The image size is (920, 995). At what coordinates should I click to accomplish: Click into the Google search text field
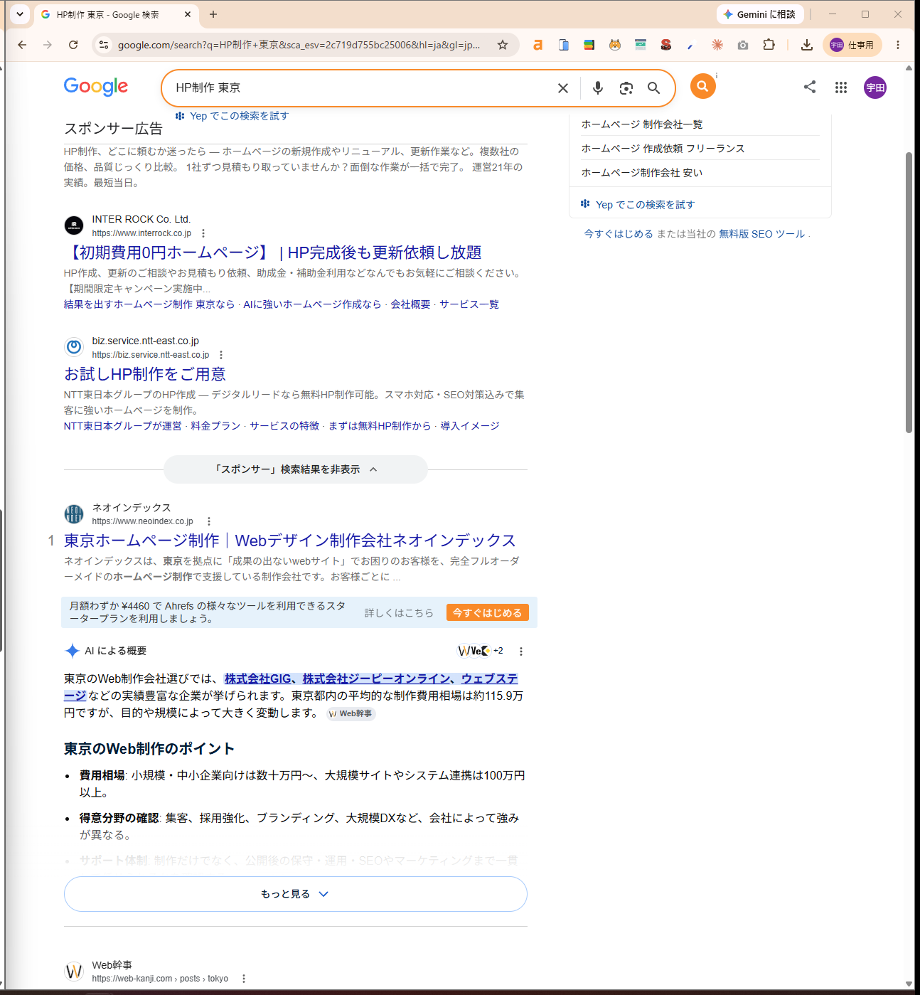(363, 88)
